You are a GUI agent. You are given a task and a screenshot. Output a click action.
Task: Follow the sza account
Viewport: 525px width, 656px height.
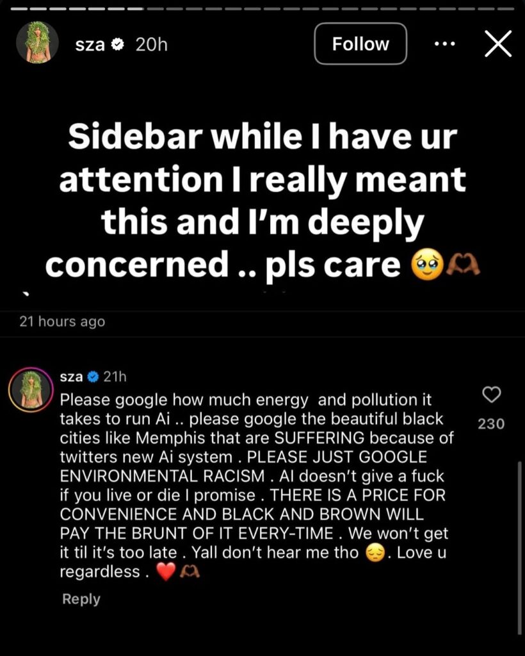tap(360, 44)
